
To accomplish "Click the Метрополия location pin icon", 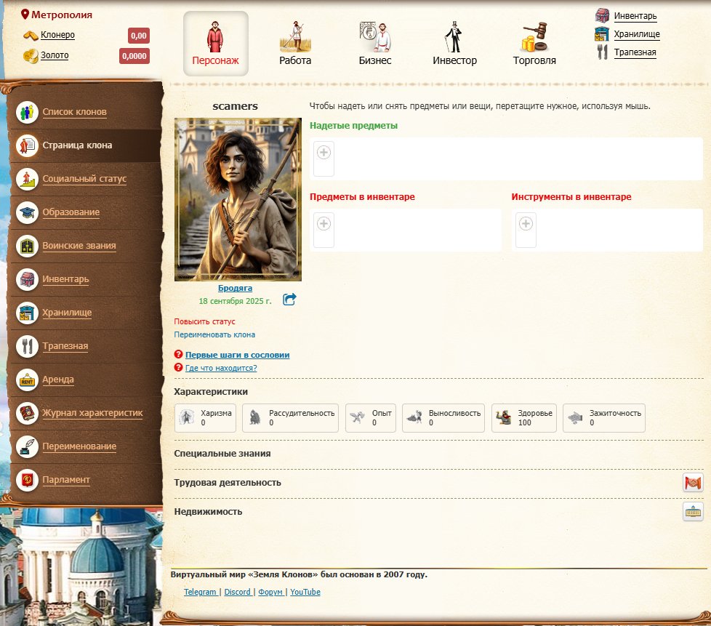I will coord(25,15).
